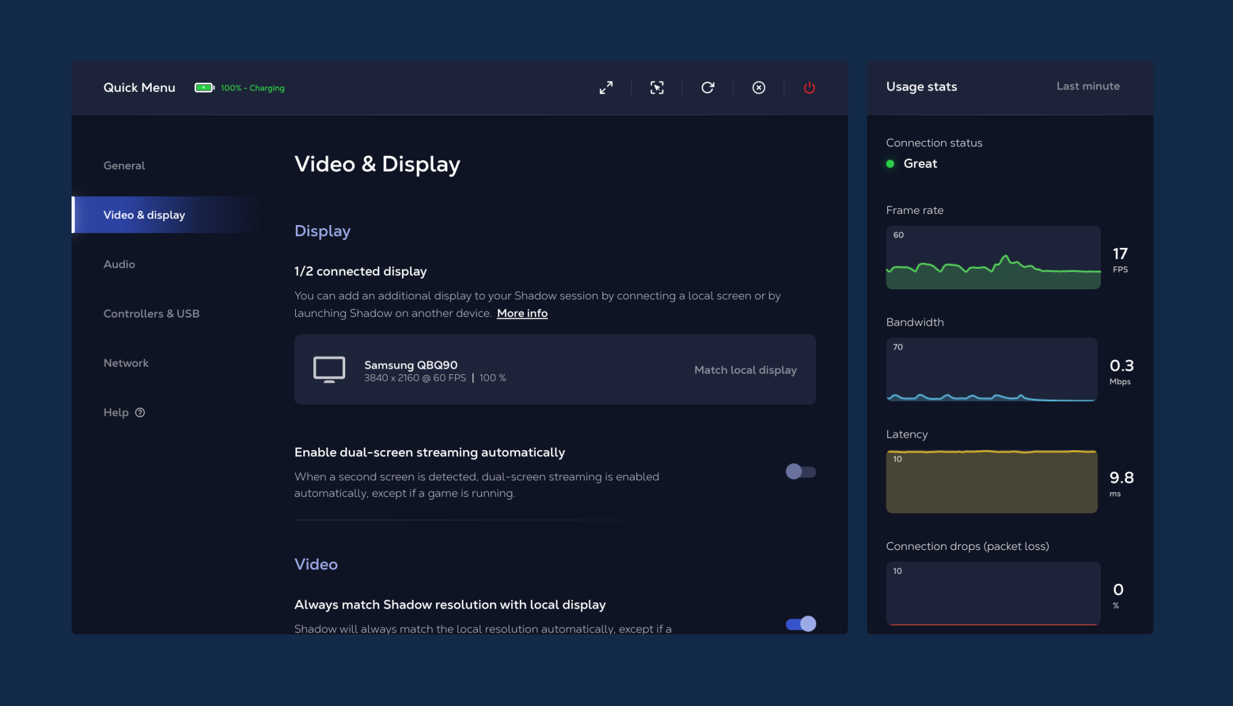Expand Connection drops packet loss graph
This screenshot has height=706, width=1233.
992,593
